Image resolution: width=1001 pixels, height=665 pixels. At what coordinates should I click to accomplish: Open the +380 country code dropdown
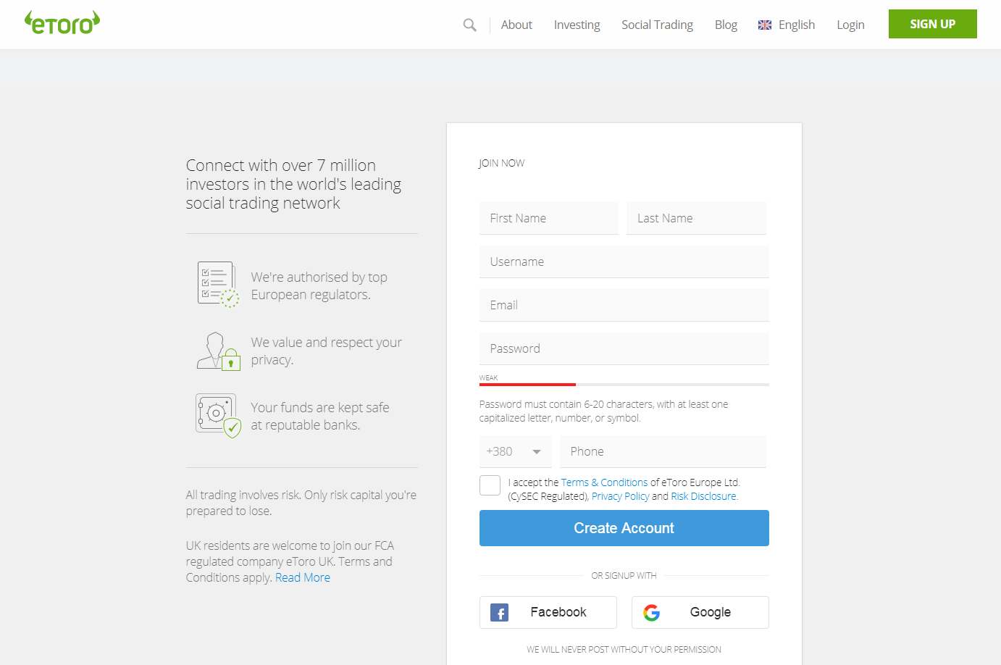(515, 451)
